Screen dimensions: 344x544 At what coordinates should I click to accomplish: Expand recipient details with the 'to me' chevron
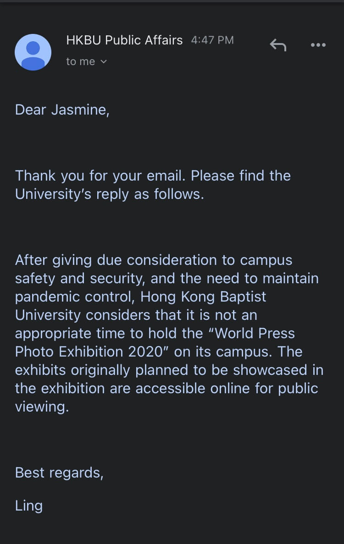(x=104, y=62)
